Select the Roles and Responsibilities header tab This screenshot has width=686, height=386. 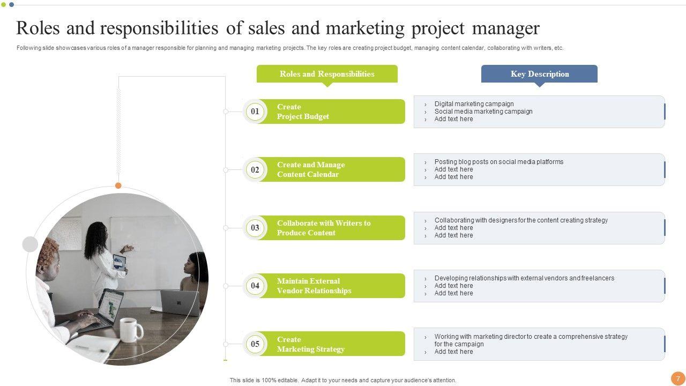click(x=327, y=74)
